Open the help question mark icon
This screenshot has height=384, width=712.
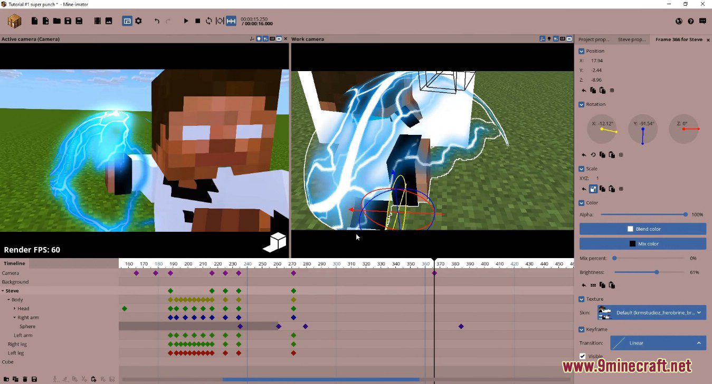click(691, 21)
